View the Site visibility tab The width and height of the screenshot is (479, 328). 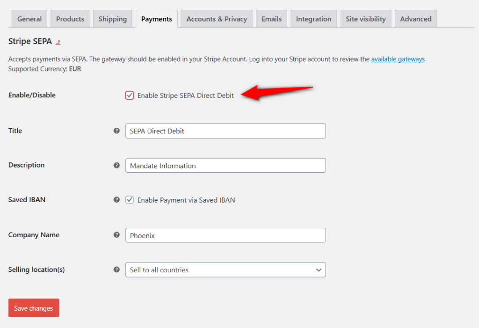coord(365,19)
